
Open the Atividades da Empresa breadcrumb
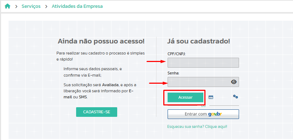(x=77, y=6)
